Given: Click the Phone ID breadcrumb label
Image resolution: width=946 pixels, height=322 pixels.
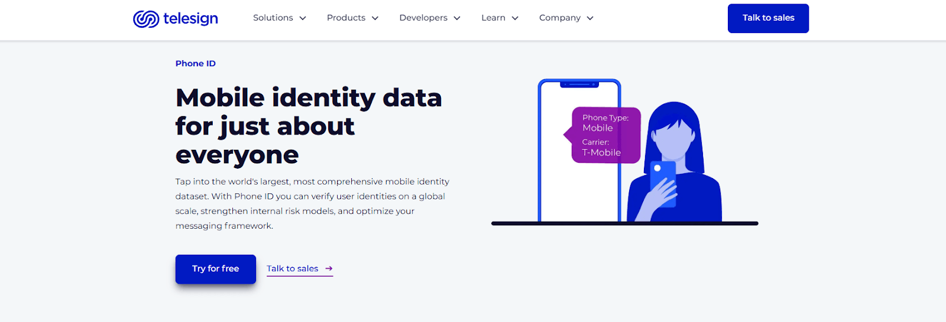Looking at the screenshot, I should 196,64.
